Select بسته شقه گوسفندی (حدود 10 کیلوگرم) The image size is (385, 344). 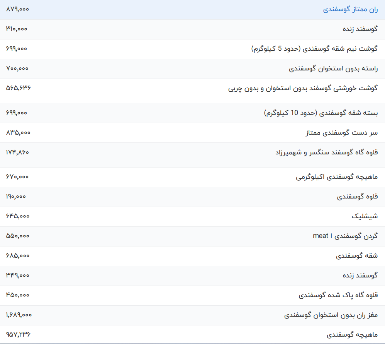[x=321, y=113]
